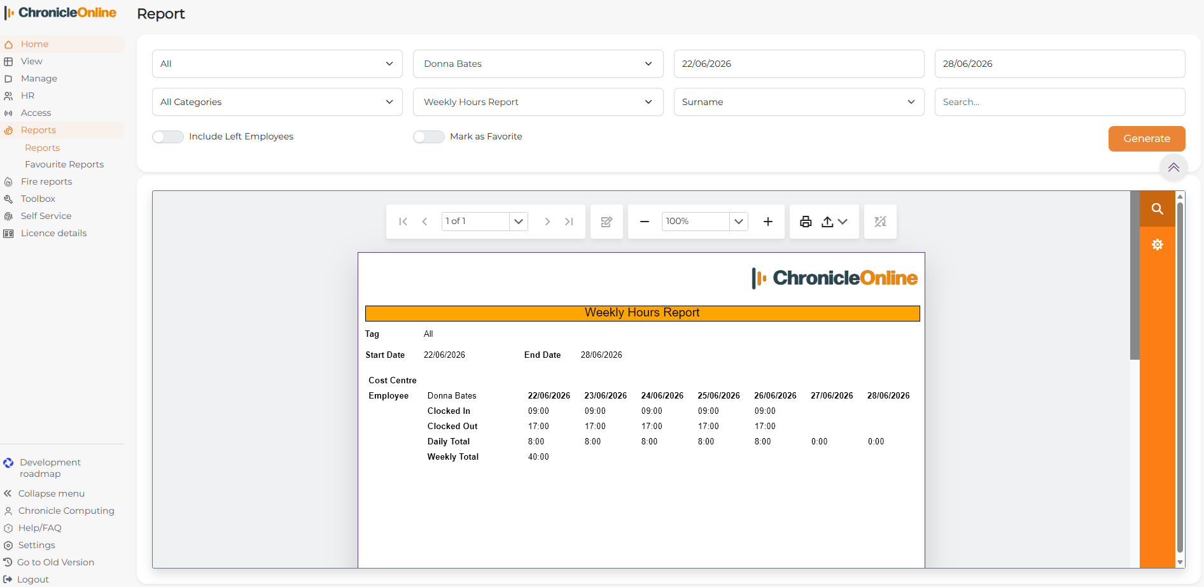This screenshot has width=1204, height=587.
Task: Click the 24/06/2026 column header
Action: point(662,396)
